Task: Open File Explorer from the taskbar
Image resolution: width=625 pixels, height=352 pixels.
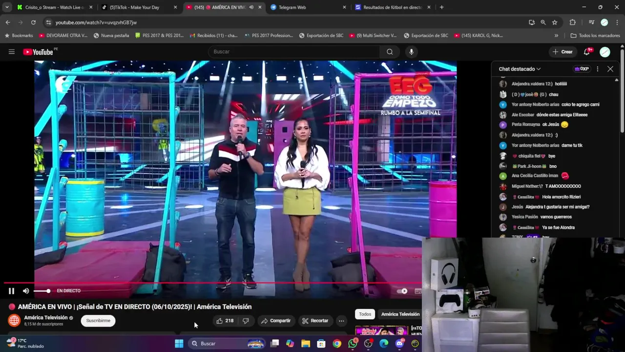Action: [x=306, y=344]
